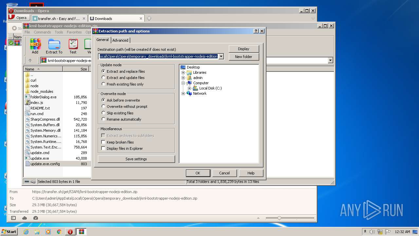Open the Opera tab list dropdown arrow
419x236 pixels.
pyautogui.click(x=313, y=18)
